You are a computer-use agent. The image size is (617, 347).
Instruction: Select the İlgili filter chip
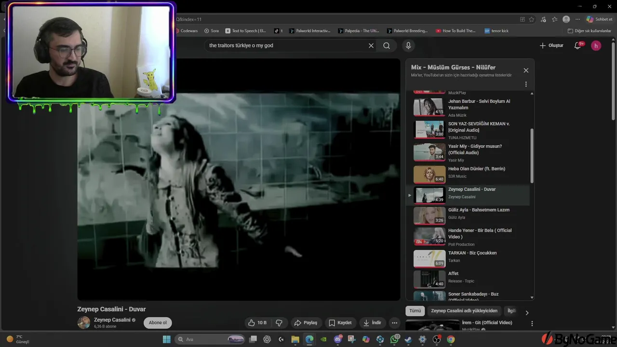(x=511, y=311)
